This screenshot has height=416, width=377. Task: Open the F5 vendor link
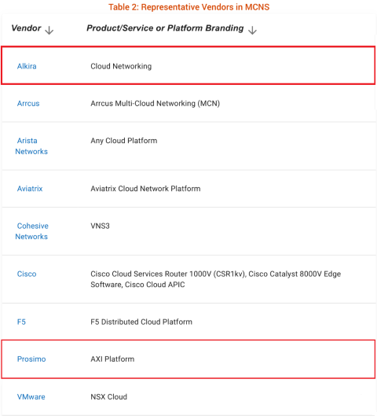click(21, 322)
